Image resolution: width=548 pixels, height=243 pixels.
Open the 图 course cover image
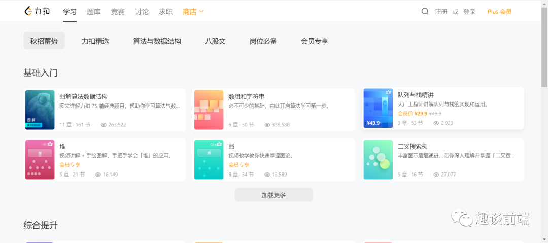[x=209, y=159]
